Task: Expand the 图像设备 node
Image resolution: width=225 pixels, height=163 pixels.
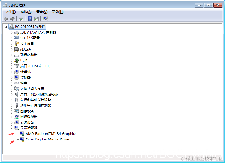Action: coord(12,111)
